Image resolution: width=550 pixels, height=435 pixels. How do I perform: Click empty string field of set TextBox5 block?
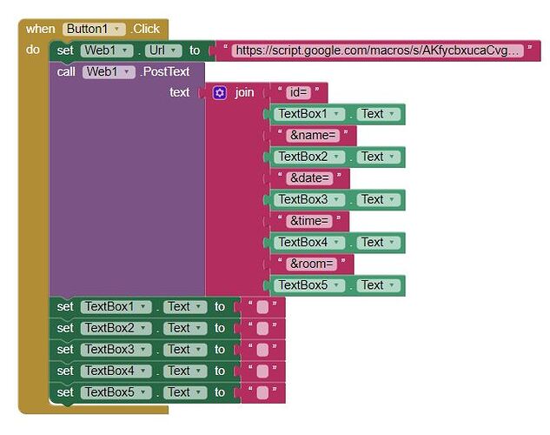tap(262, 393)
